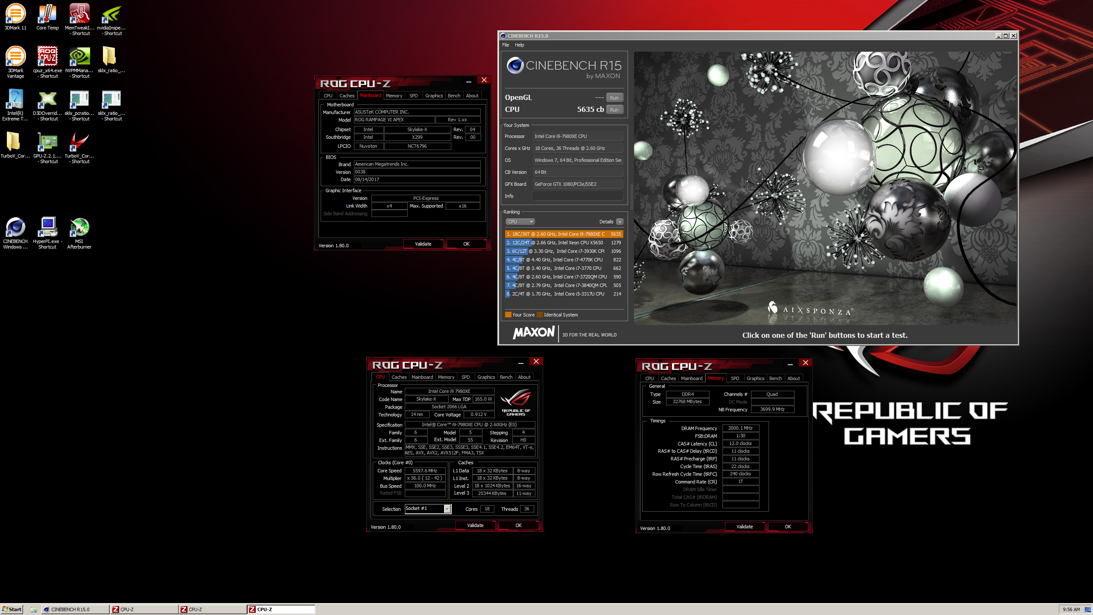The image size is (1093, 615).
Task: Click the system tray monitor icon
Action: 1087,609
